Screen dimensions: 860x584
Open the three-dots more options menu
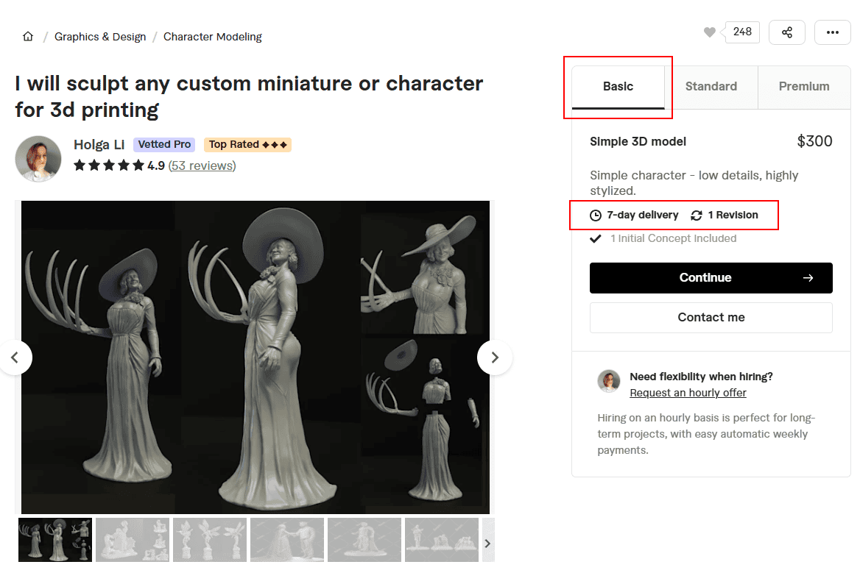(x=833, y=32)
